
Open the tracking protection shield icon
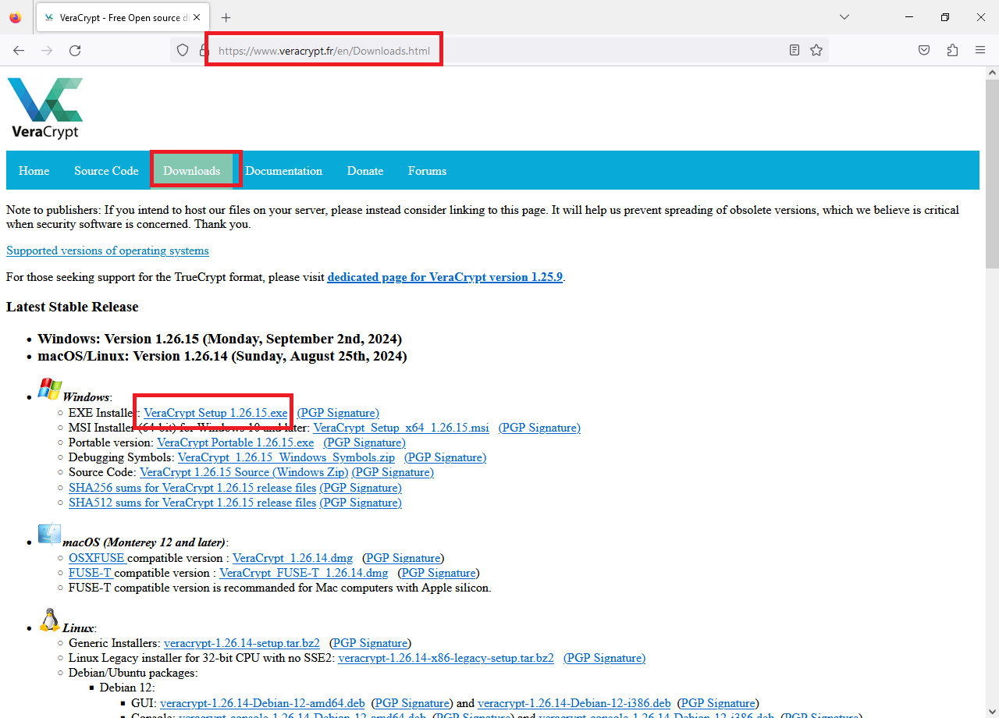183,50
